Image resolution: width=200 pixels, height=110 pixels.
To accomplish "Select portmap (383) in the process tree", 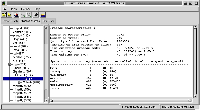I will pos(22,32).
